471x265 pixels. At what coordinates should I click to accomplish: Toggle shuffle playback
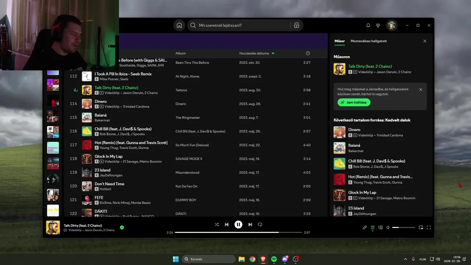click(217, 225)
